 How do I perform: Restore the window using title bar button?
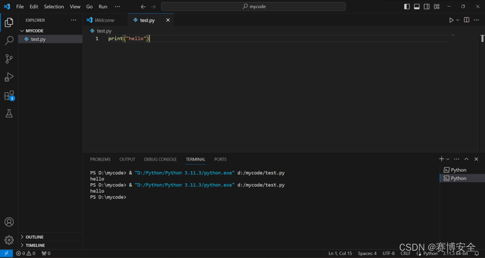(x=463, y=7)
